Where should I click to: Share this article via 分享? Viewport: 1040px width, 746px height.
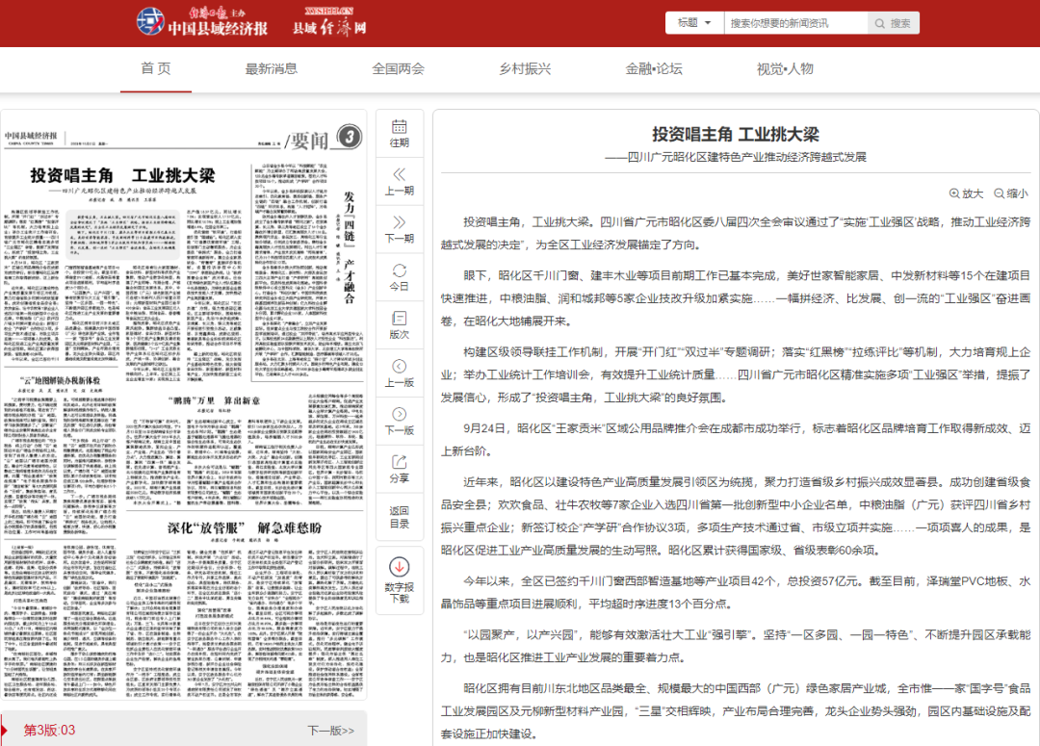coord(400,469)
